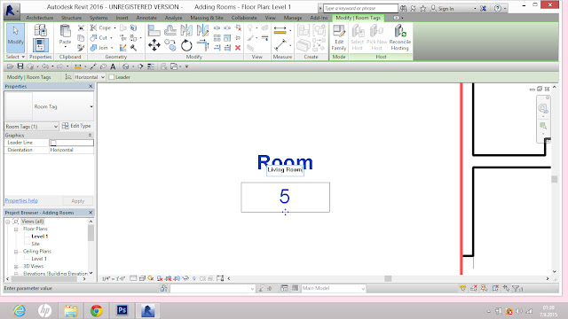The height and width of the screenshot is (319, 568).
Task: Open the Annotate ribbon tab
Action: click(x=146, y=18)
